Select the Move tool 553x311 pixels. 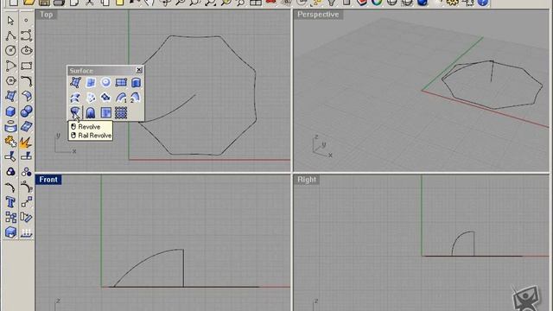26,202
